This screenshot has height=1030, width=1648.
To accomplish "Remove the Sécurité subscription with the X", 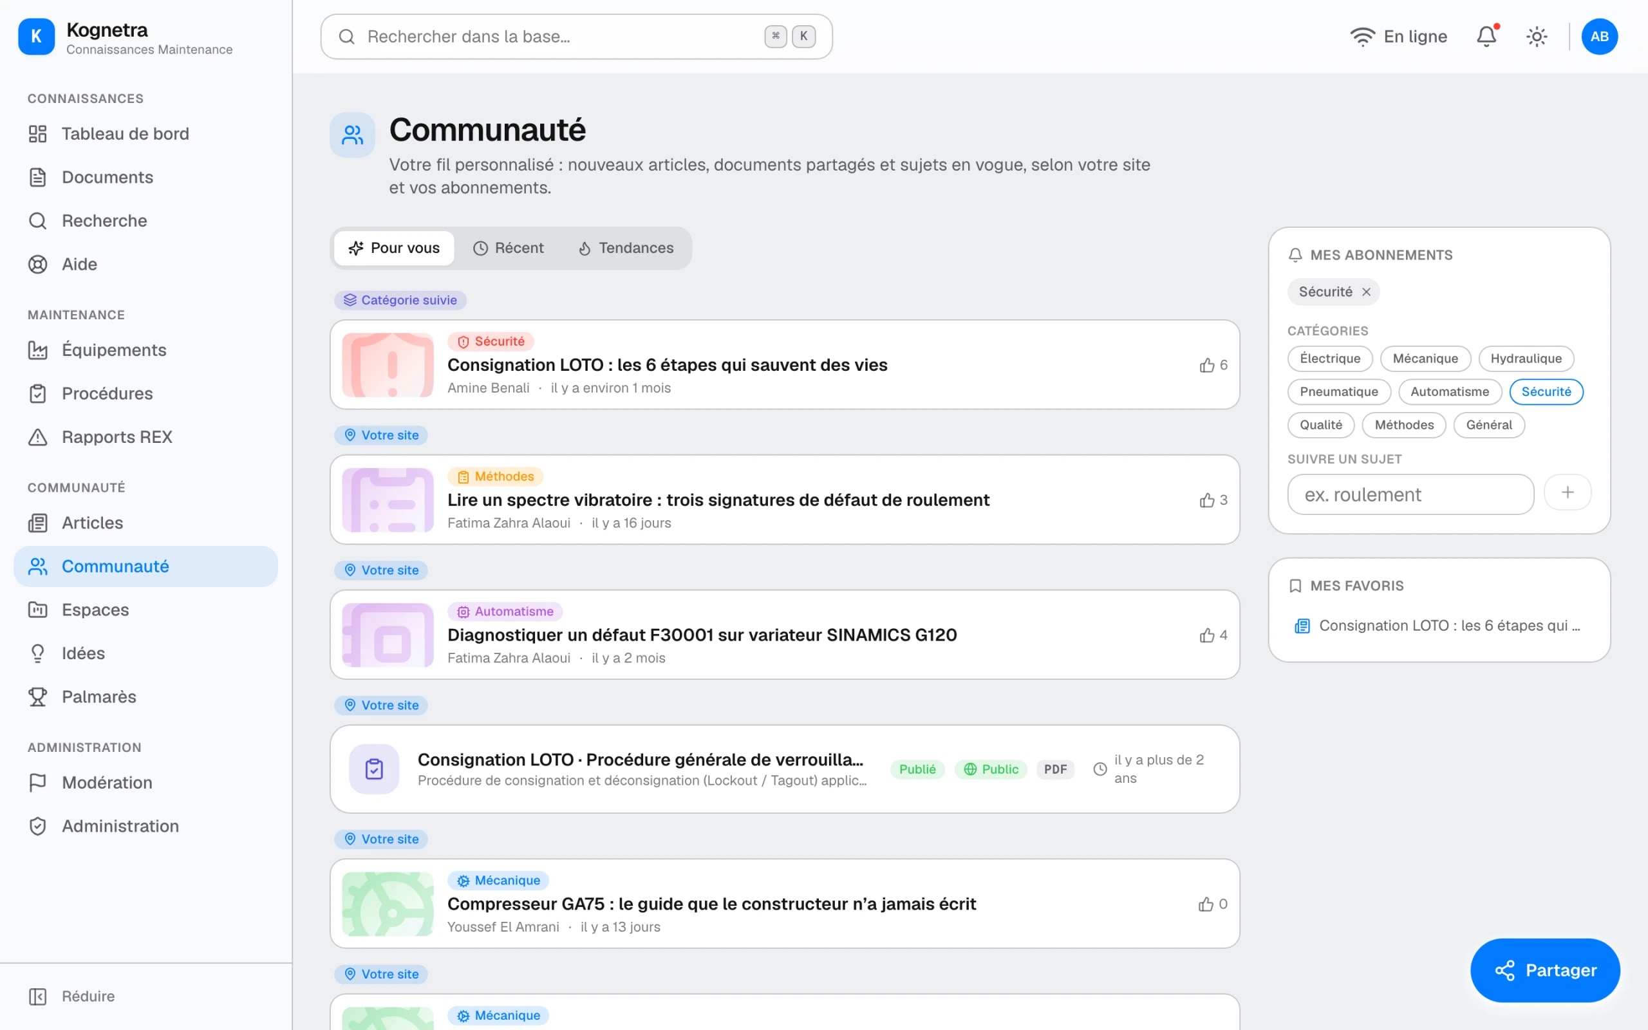I will point(1366,292).
